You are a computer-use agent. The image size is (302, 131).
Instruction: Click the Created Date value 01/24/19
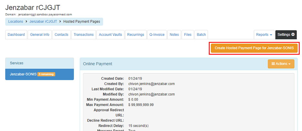[135, 78]
